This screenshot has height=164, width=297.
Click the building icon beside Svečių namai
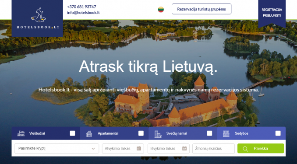point(158,134)
